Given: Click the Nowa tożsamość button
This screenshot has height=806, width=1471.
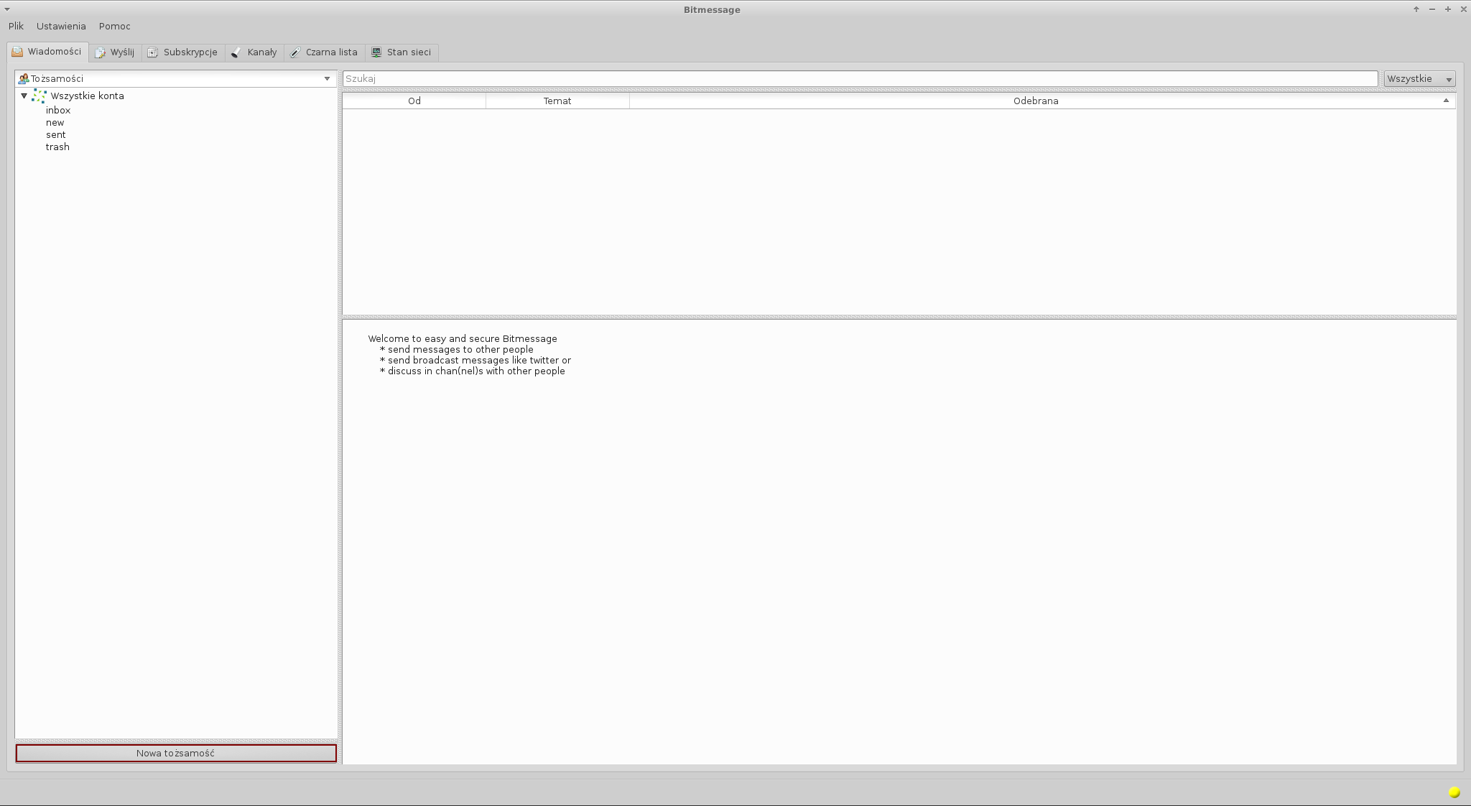Looking at the screenshot, I should (x=176, y=753).
